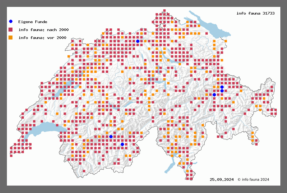287x193 pixels.
Task: Select the 'info fauna: vor 2000' label
Action: [x=42, y=38]
